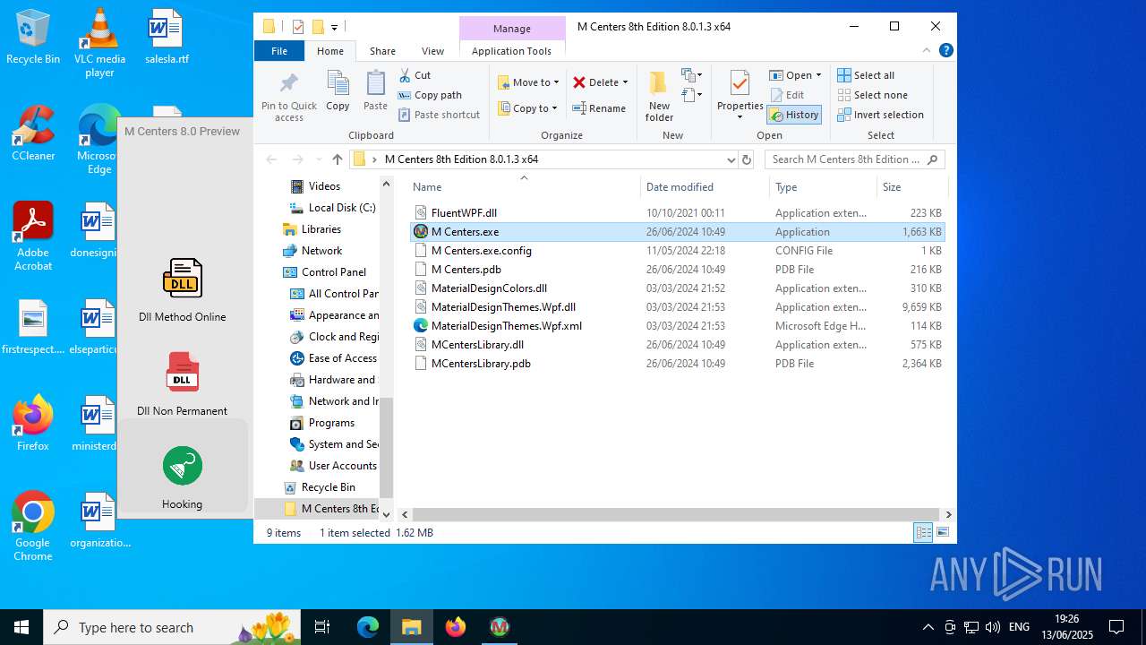Select MCentersLibrary.dll file

click(678, 345)
